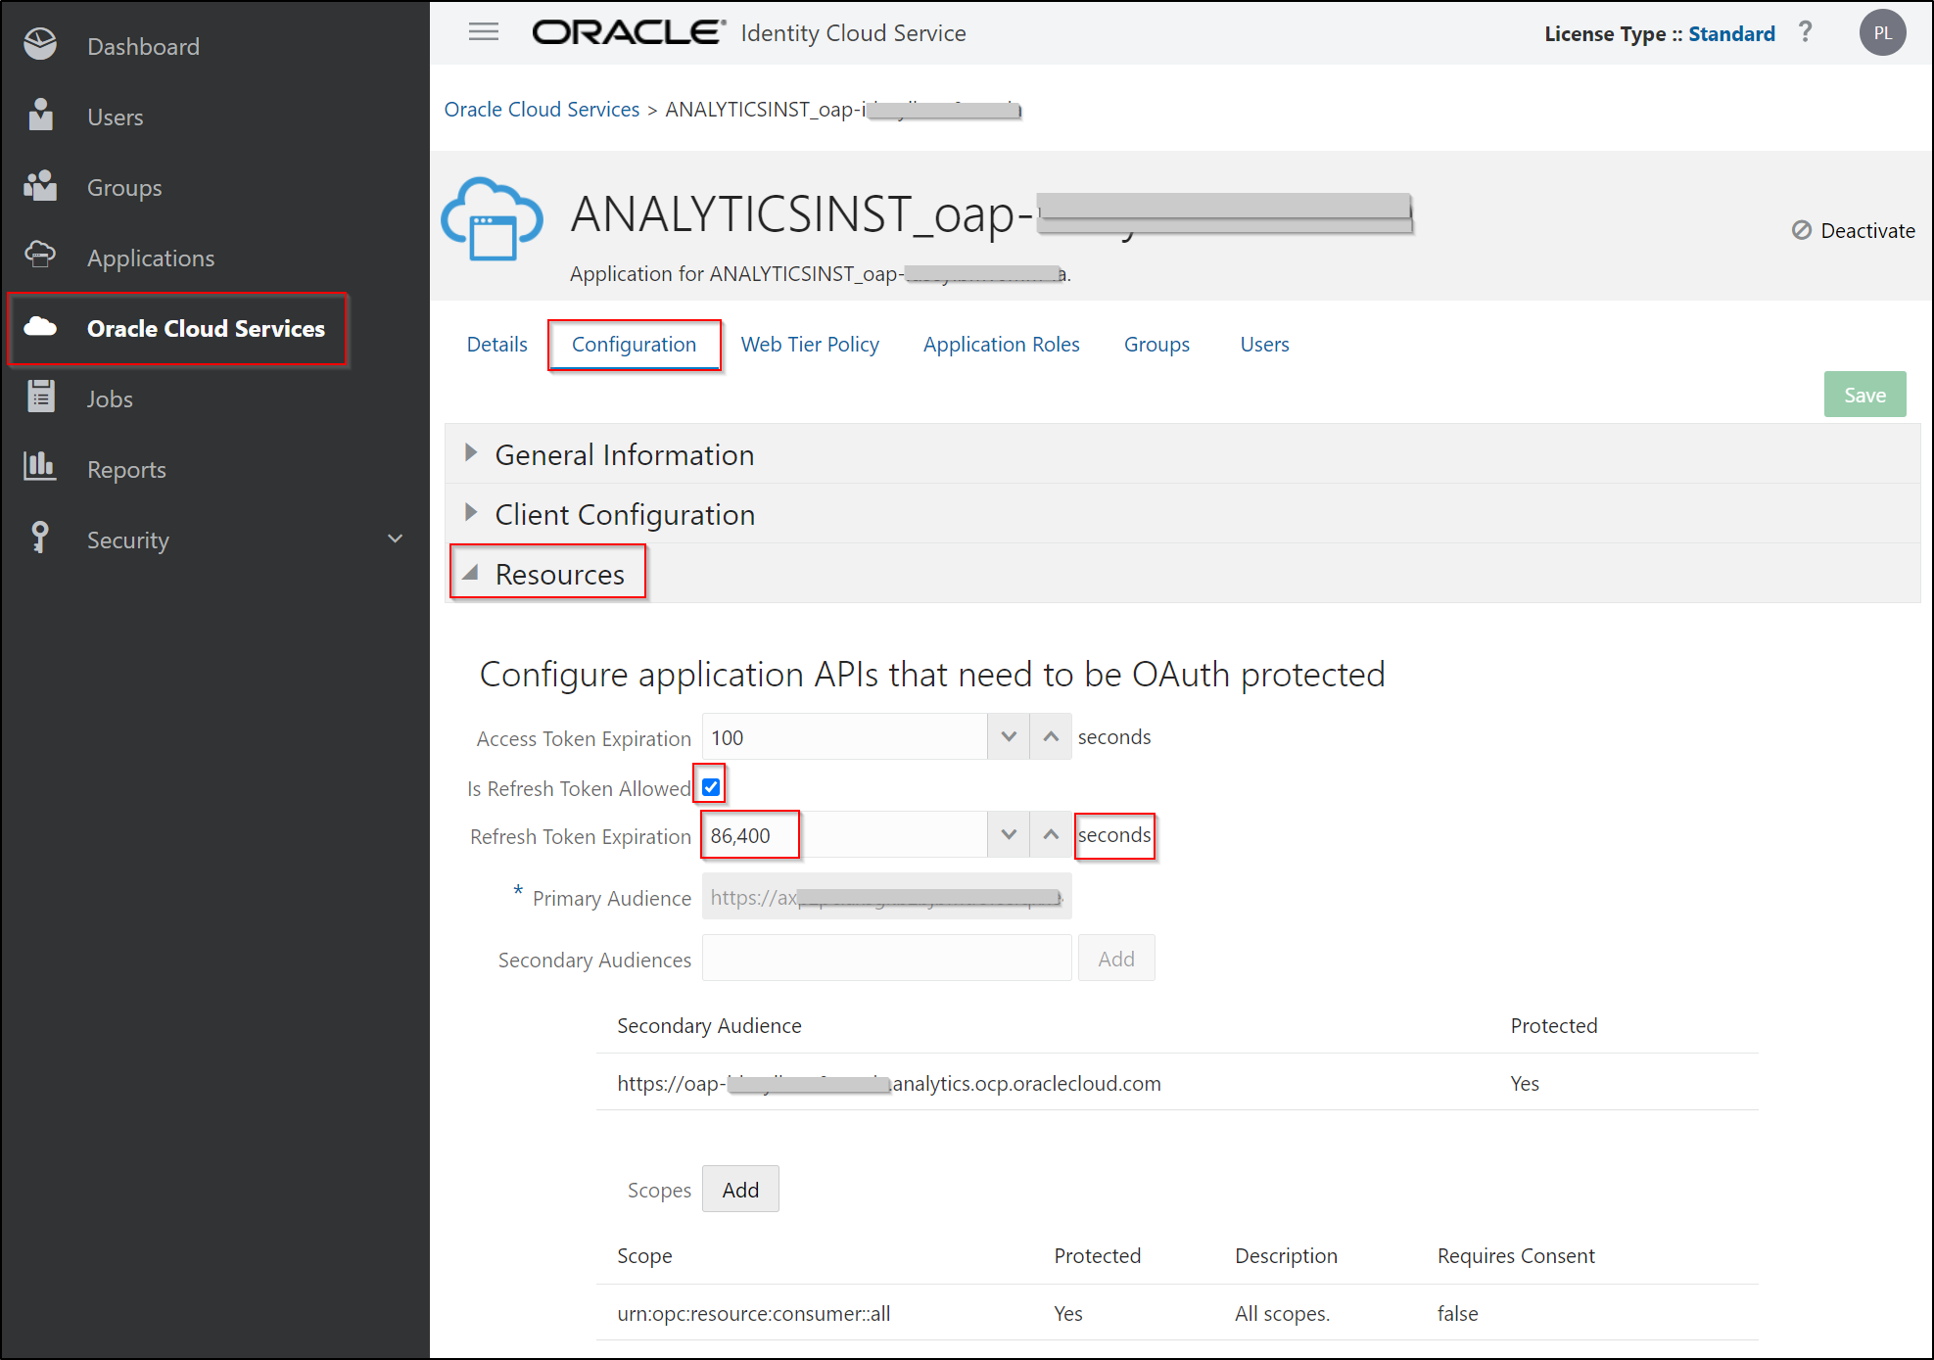The width and height of the screenshot is (1934, 1360).
Task: Increase Refresh Token Expiration with up arrow
Action: [1051, 835]
